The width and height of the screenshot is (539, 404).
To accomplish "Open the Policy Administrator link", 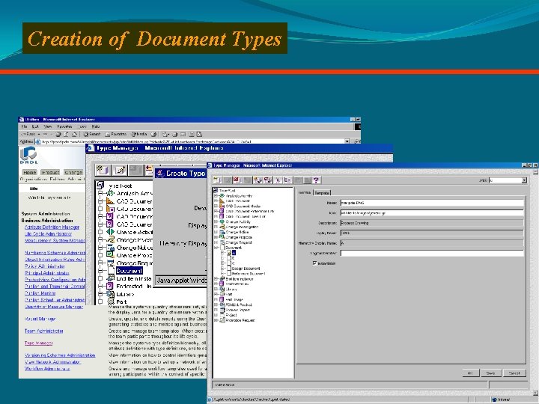I will pyautogui.click(x=46, y=265).
